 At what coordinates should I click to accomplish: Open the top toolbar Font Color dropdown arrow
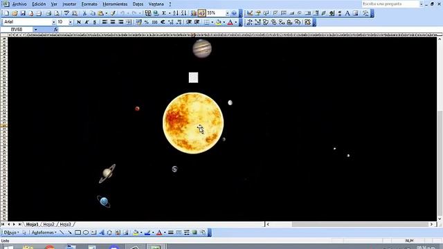pos(236,22)
